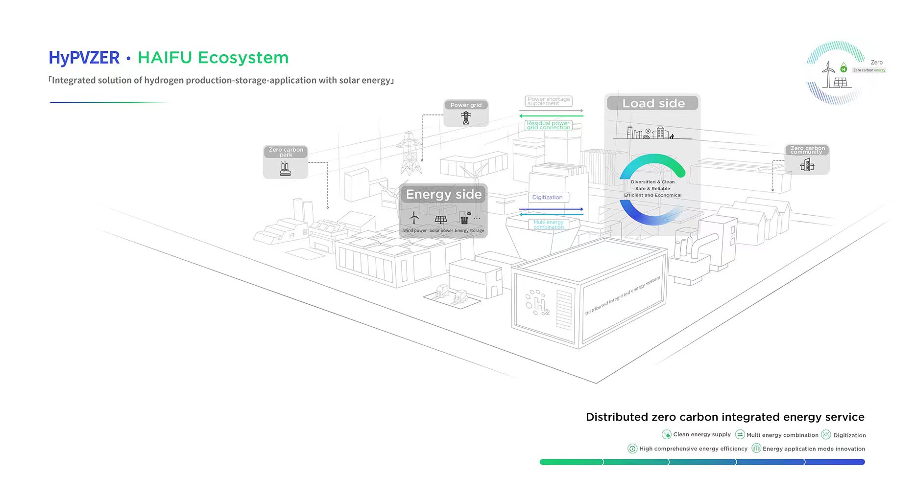Click the Load side header label

click(653, 103)
